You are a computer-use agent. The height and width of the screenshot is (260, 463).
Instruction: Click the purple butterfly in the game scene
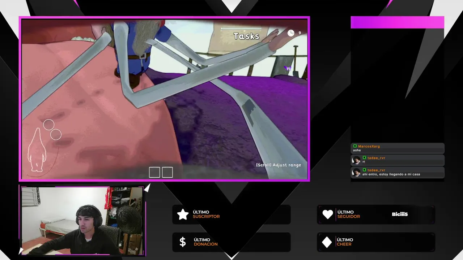tap(288, 68)
